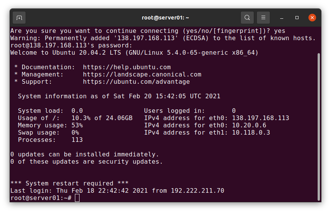Click the Welcome to Ubuntu 20.04.2 line
Screen dimensions: 331x213
(x=134, y=52)
